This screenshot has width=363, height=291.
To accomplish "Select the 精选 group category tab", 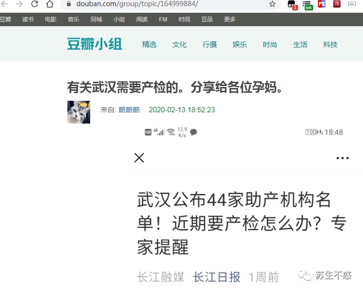I will coord(149,44).
